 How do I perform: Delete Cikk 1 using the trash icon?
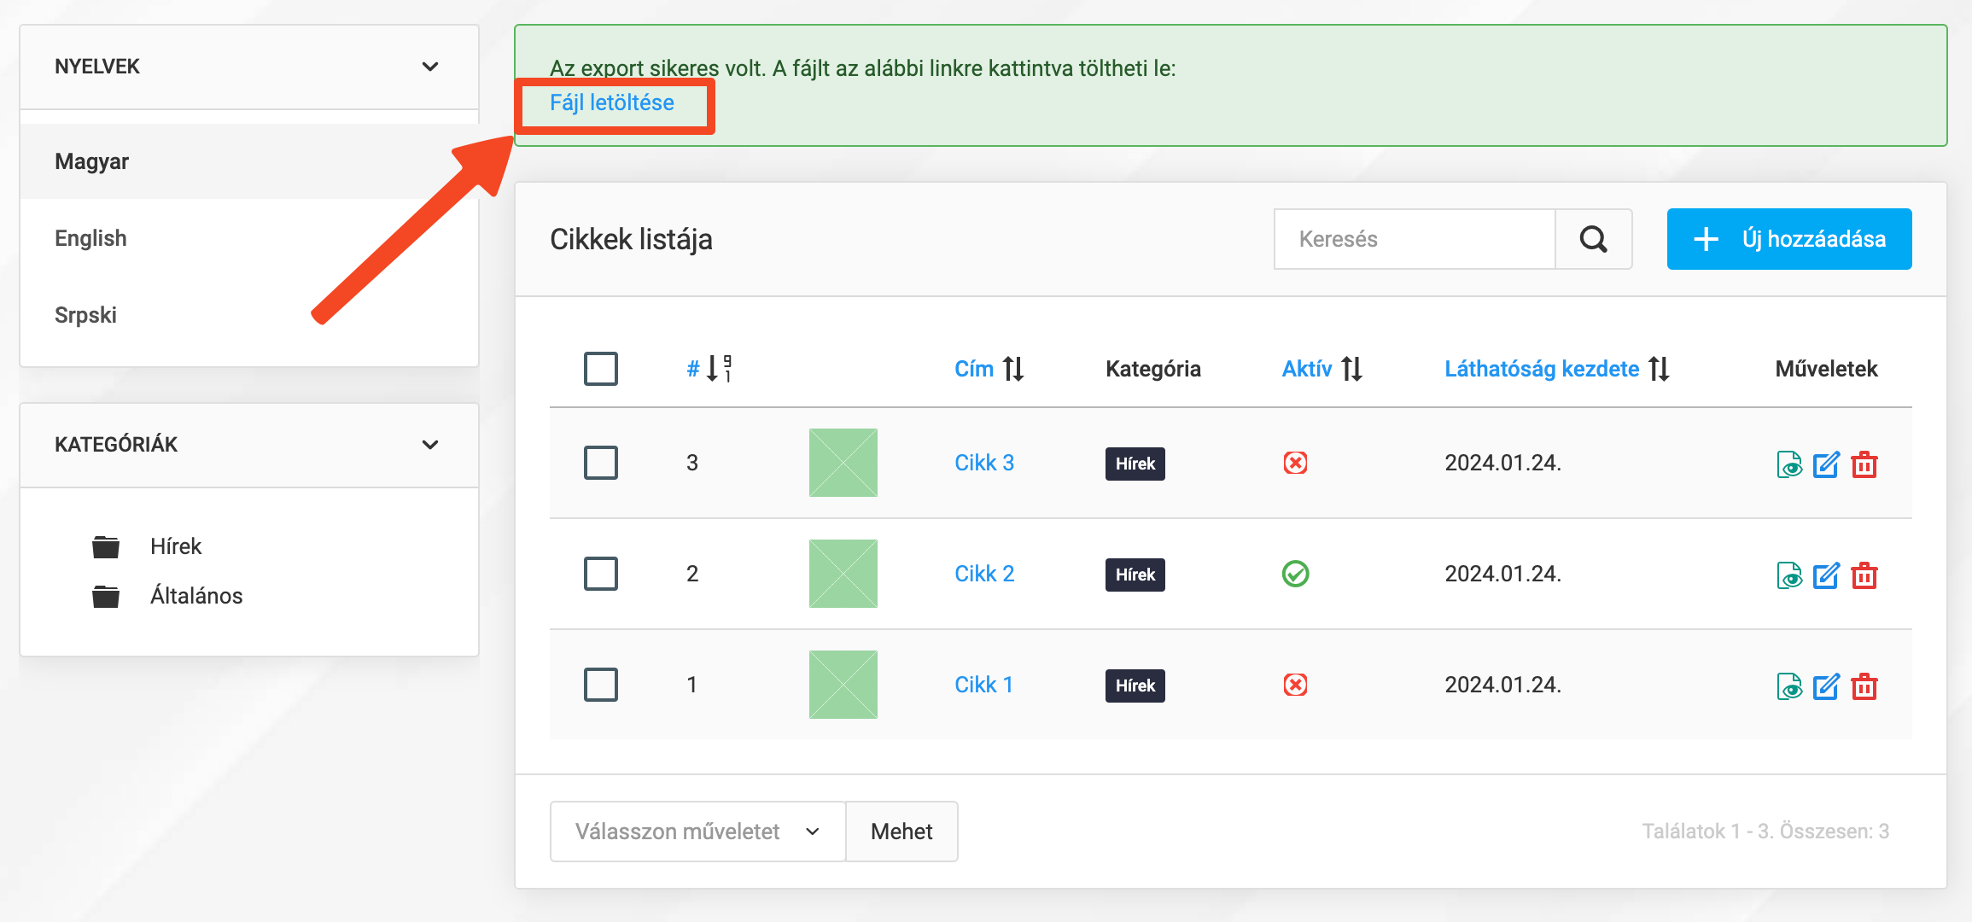tap(1864, 686)
